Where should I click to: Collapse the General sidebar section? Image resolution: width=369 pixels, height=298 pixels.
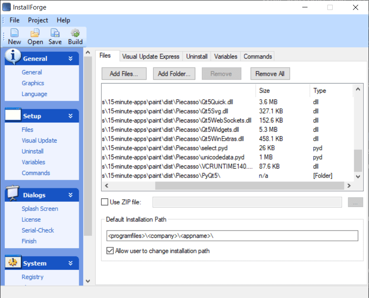[70, 58]
